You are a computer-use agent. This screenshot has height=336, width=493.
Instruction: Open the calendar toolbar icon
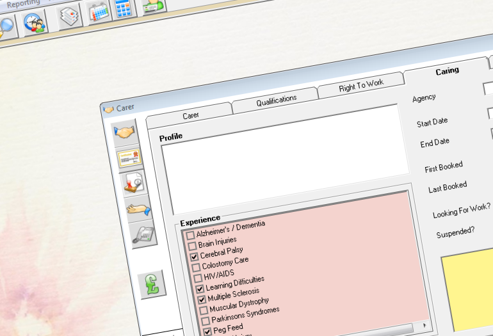(x=98, y=12)
